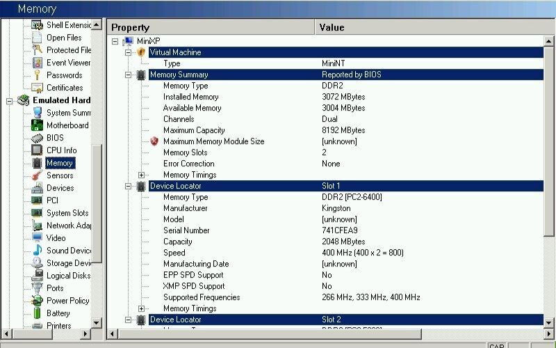Image resolution: width=556 pixels, height=348 pixels.
Task: Select the System Summary icon
Action: 37,113
